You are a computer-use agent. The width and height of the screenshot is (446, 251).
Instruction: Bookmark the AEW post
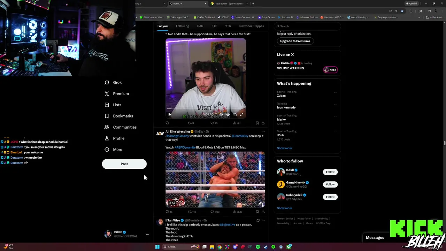click(257, 212)
